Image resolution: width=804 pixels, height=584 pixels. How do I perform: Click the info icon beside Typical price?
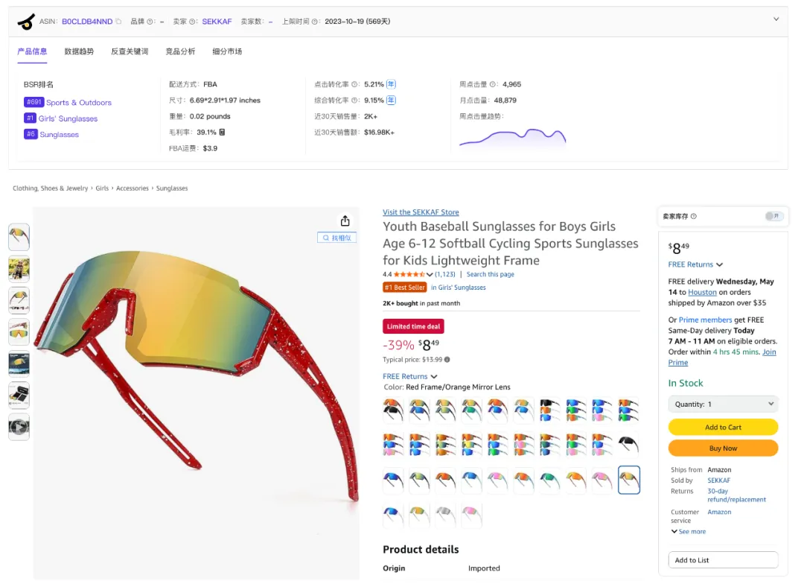tap(447, 360)
